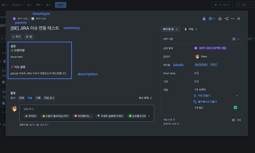Toggle the watch eye icon

[211, 18]
